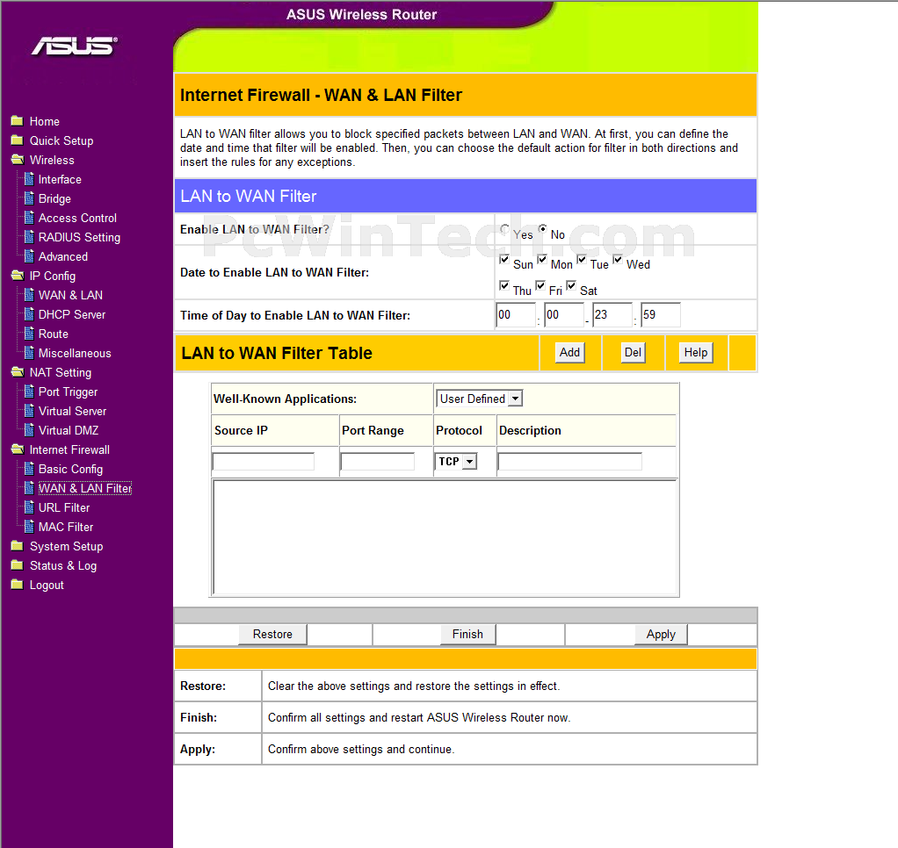Open the URL Filter link
Screen dimensions: 898x848
click(64, 507)
